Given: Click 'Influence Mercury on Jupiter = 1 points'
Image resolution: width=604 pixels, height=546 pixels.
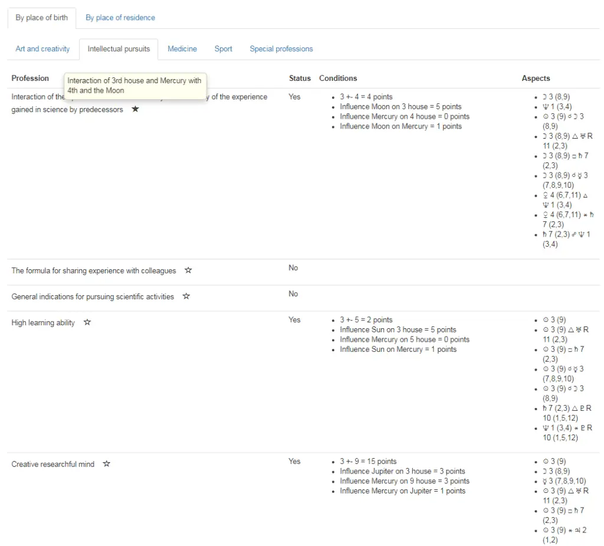Looking at the screenshot, I should 402,491.
